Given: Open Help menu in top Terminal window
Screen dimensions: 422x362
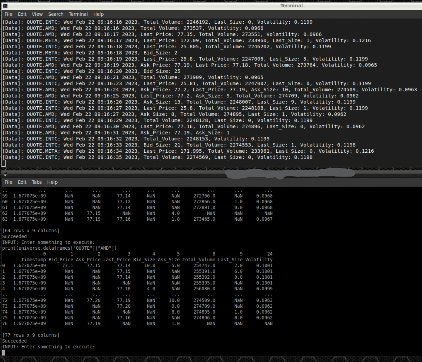Looking at the screenshot, I should [98, 14].
